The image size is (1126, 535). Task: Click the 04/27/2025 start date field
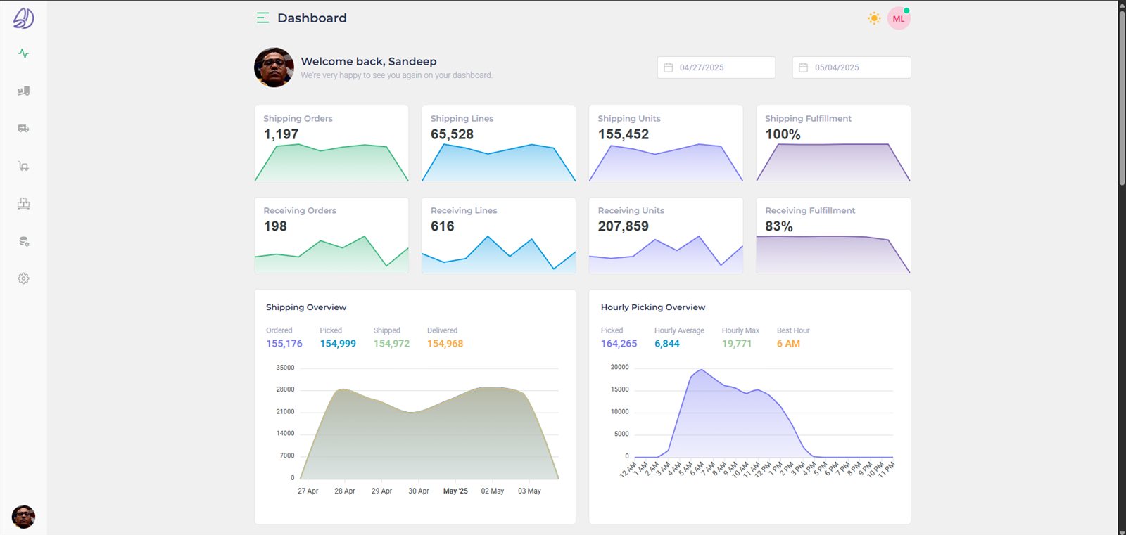pos(716,67)
